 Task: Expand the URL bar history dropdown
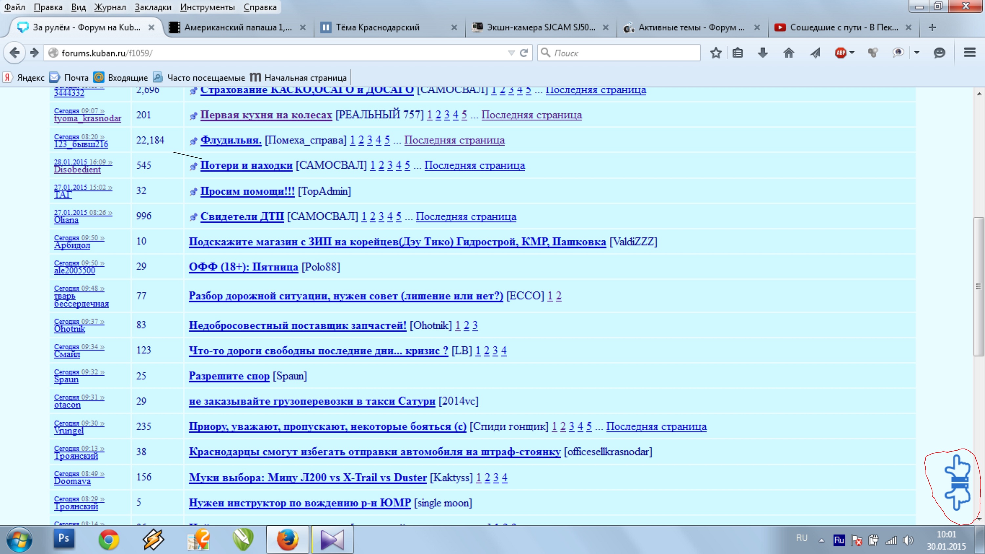(x=511, y=53)
